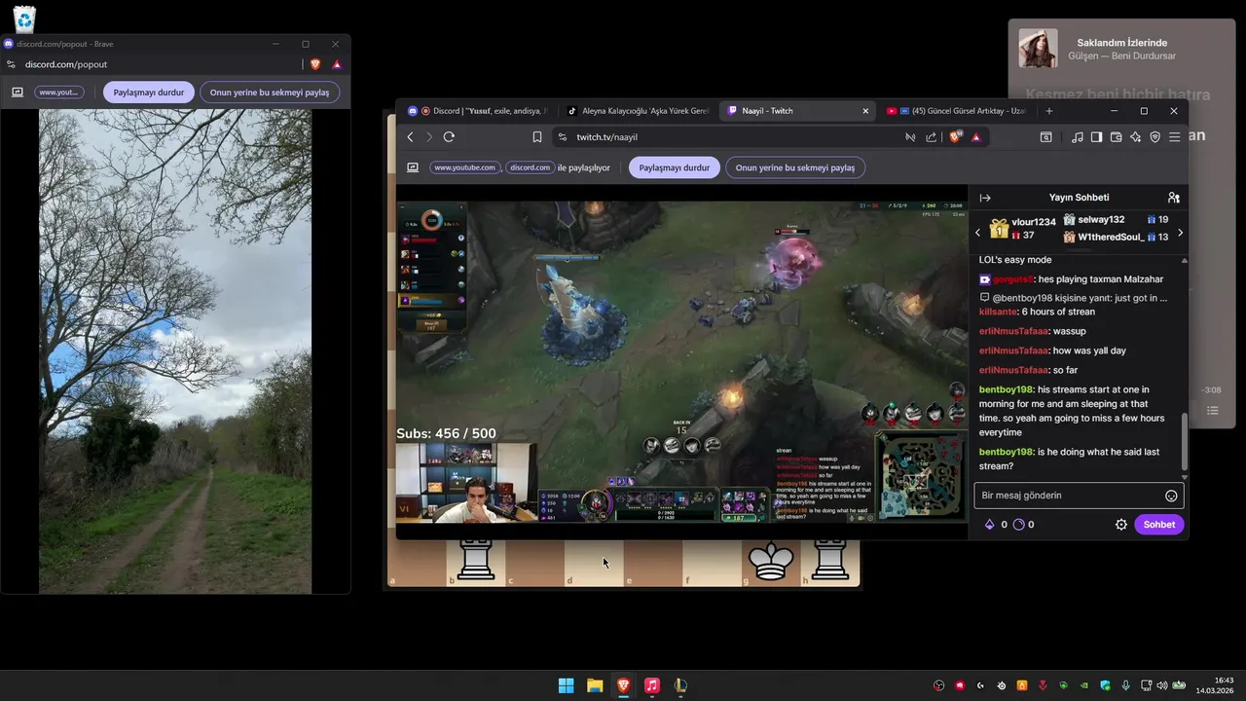This screenshot has height=701, width=1246.
Task: Click the www.youtube.com chip in Twitch window
Action: pos(464,167)
